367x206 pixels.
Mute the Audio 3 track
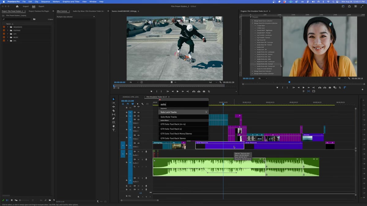pos(138,178)
